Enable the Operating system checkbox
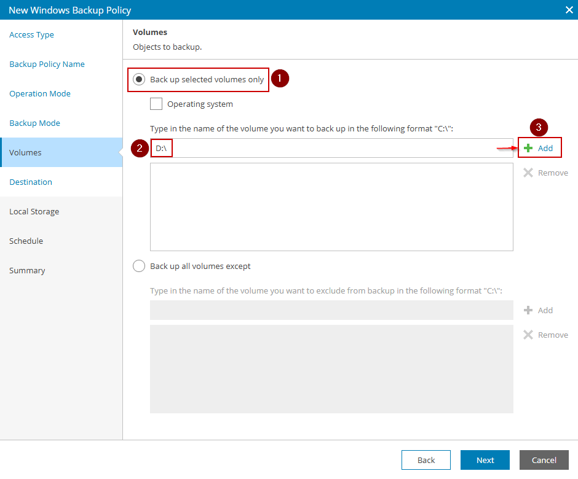Screen dimensions: 578x479 click(x=156, y=104)
